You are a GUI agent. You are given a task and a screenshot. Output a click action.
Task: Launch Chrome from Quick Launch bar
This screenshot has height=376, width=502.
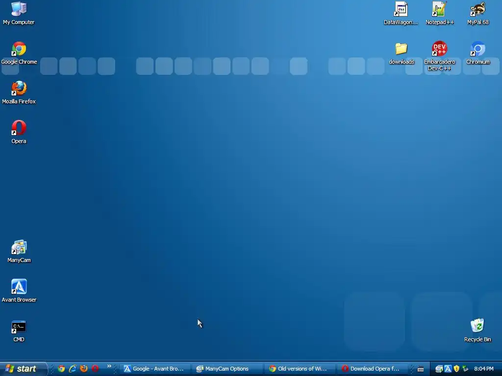tap(61, 369)
